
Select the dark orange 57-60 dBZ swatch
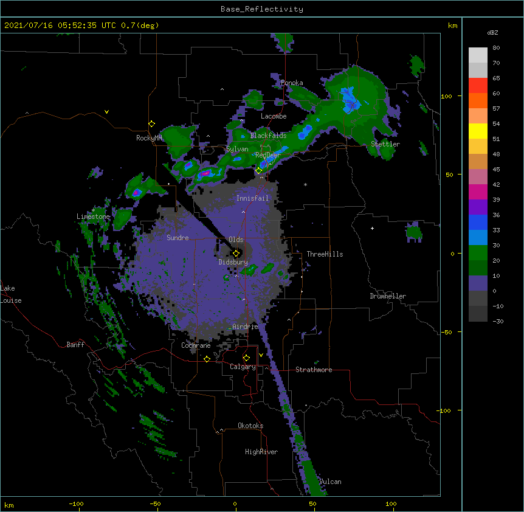478,100
